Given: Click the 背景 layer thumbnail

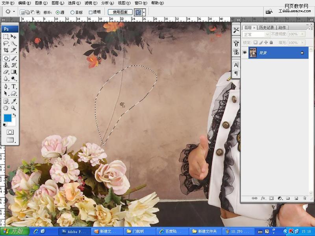Looking at the screenshot, I should click(254, 52).
